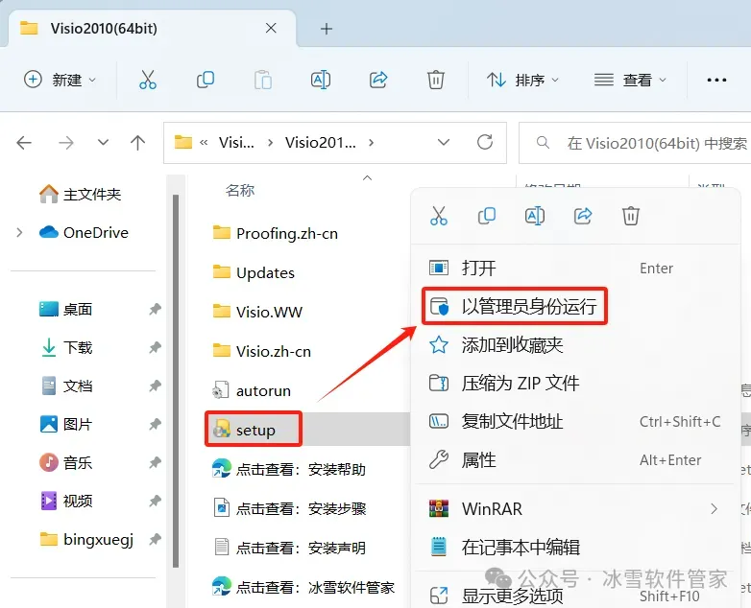Viewport: 751px width, 608px height.
Task: Unpin 桌面 using its pin icon
Action: click(155, 309)
